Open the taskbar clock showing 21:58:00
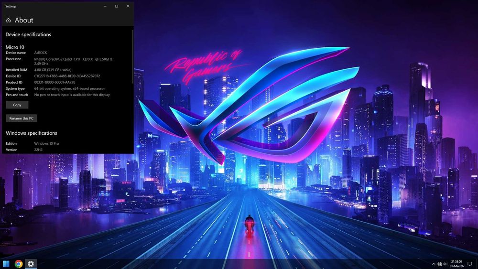The image size is (478, 269). point(456,264)
